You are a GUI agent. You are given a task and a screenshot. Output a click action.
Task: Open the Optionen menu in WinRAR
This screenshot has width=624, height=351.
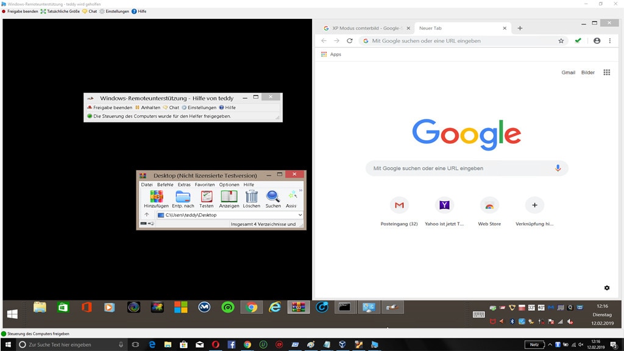point(229,185)
